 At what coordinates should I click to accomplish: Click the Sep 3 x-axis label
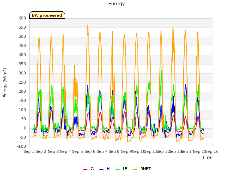click(x=53, y=151)
